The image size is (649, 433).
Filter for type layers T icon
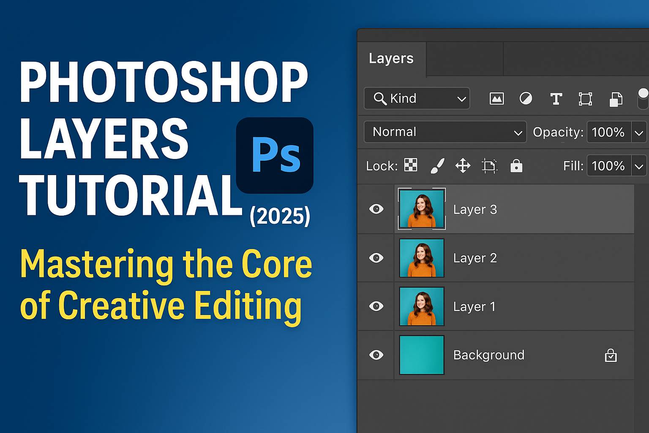click(x=556, y=99)
